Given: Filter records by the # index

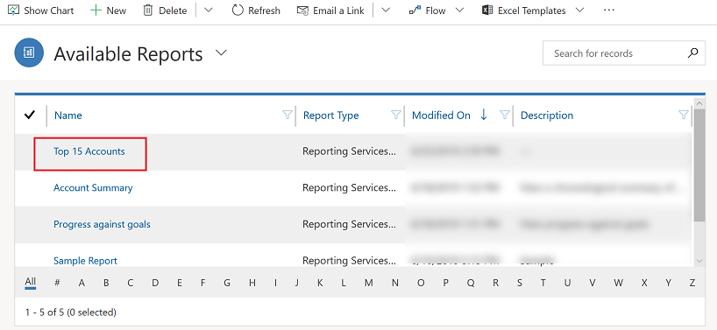Looking at the screenshot, I should tap(57, 283).
